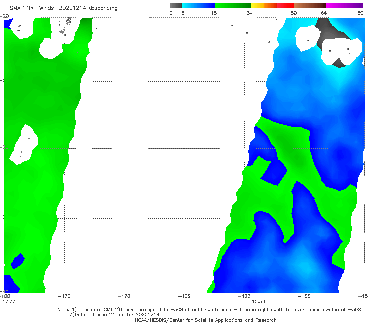Click the '18' label under the color bar

click(214, 13)
